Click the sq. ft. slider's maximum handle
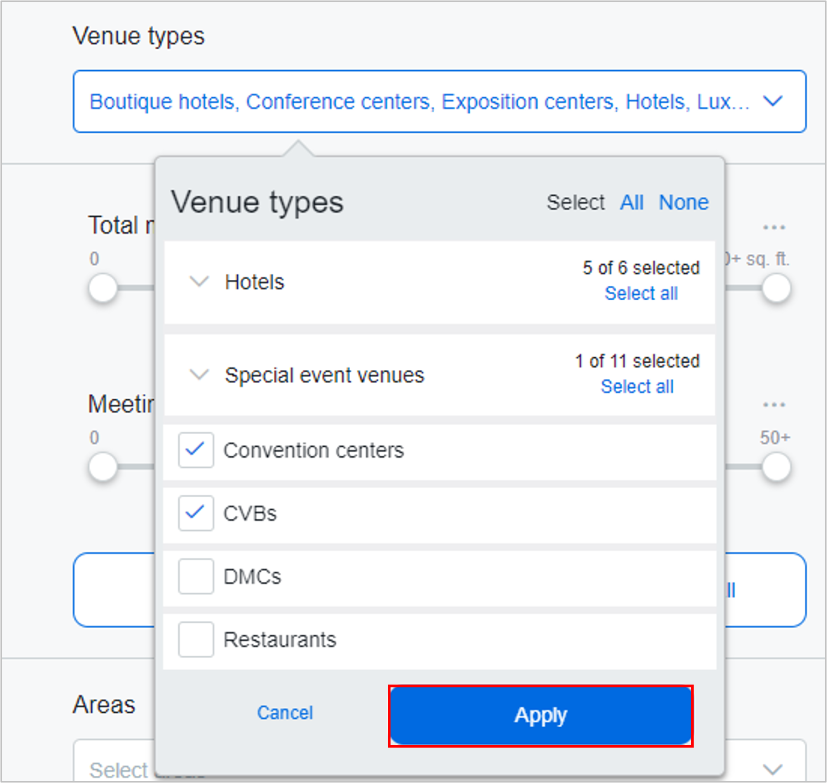 coord(776,288)
